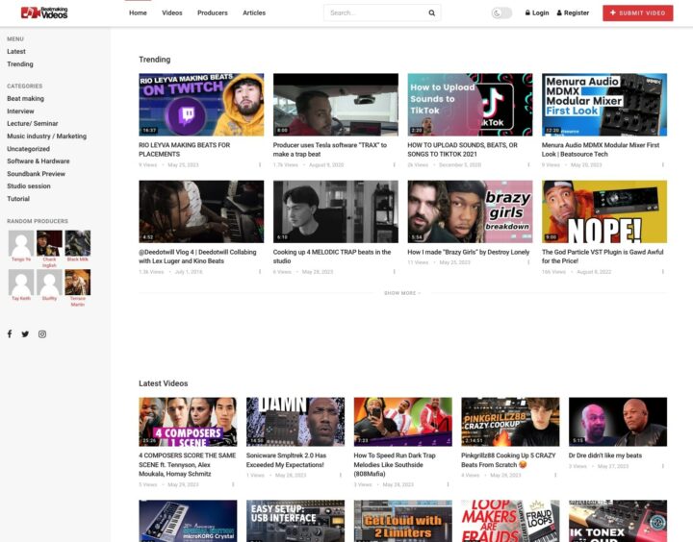Open the Producers nav menu
This screenshot has width=693, height=542.
[x=212, y=13]
